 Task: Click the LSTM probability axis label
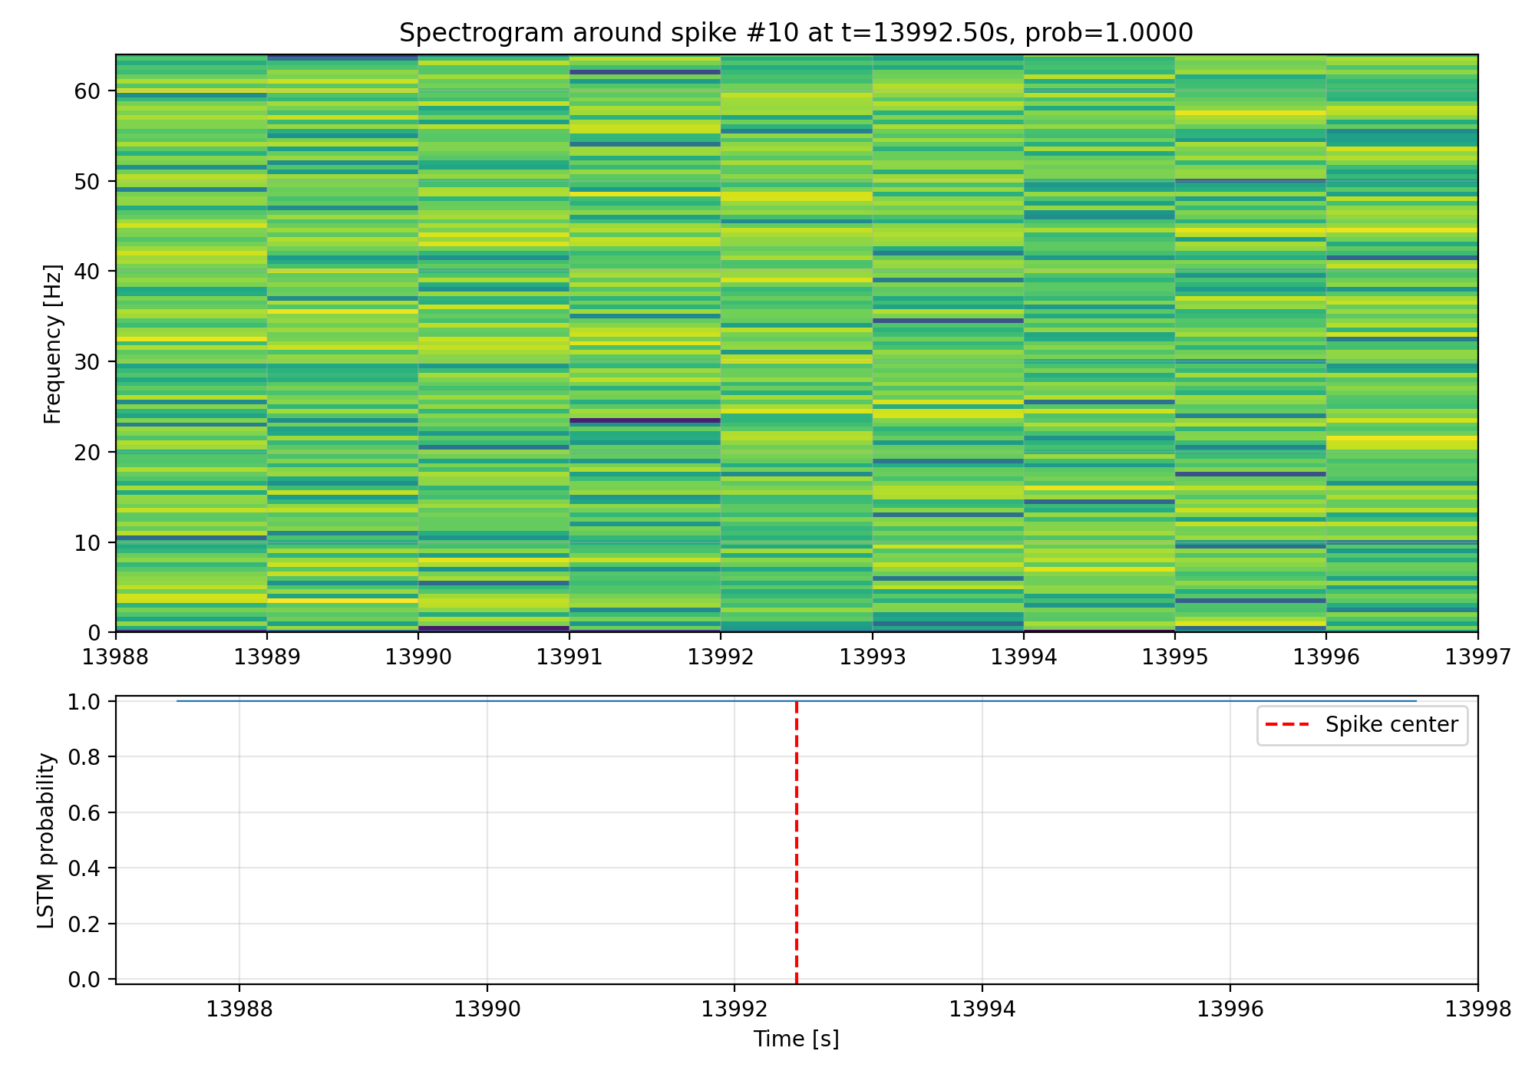(47, 841)
